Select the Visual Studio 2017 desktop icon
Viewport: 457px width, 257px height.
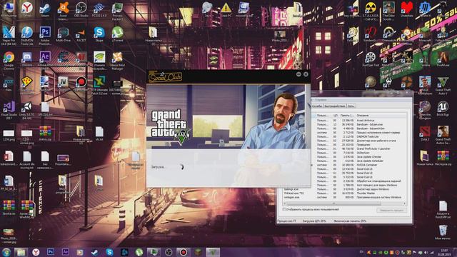pos(9,110)
